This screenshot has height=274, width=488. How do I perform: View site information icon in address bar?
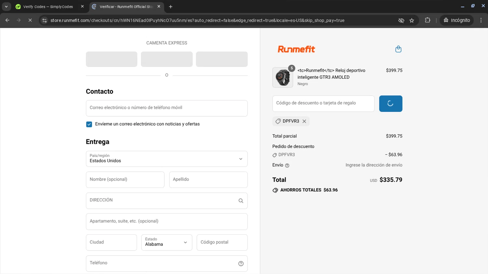[45, 20]
